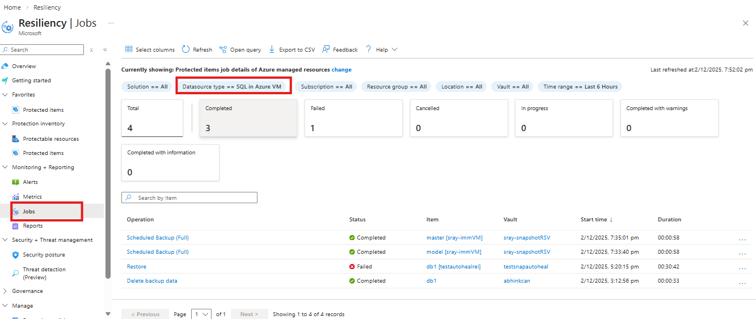Open Alerts in the sidebar
Image resolution: width=756 pixels, height=319 pixels.
(31, 182)
